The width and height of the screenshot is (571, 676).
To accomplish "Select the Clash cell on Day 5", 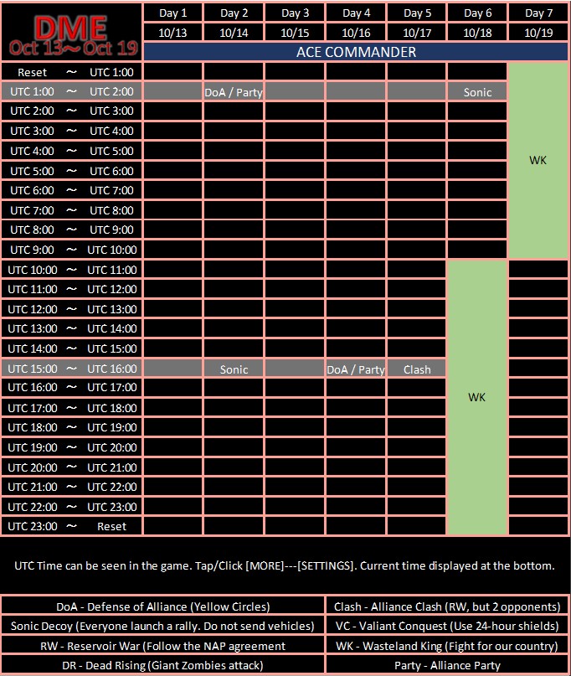I will (417, 369).
